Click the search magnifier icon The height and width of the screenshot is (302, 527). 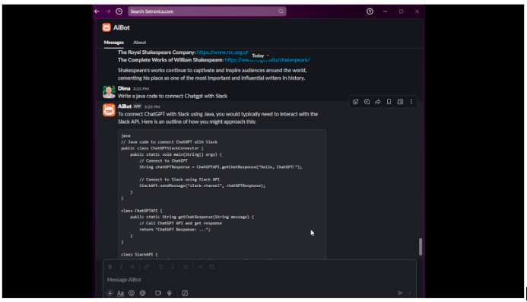point(281,11)
